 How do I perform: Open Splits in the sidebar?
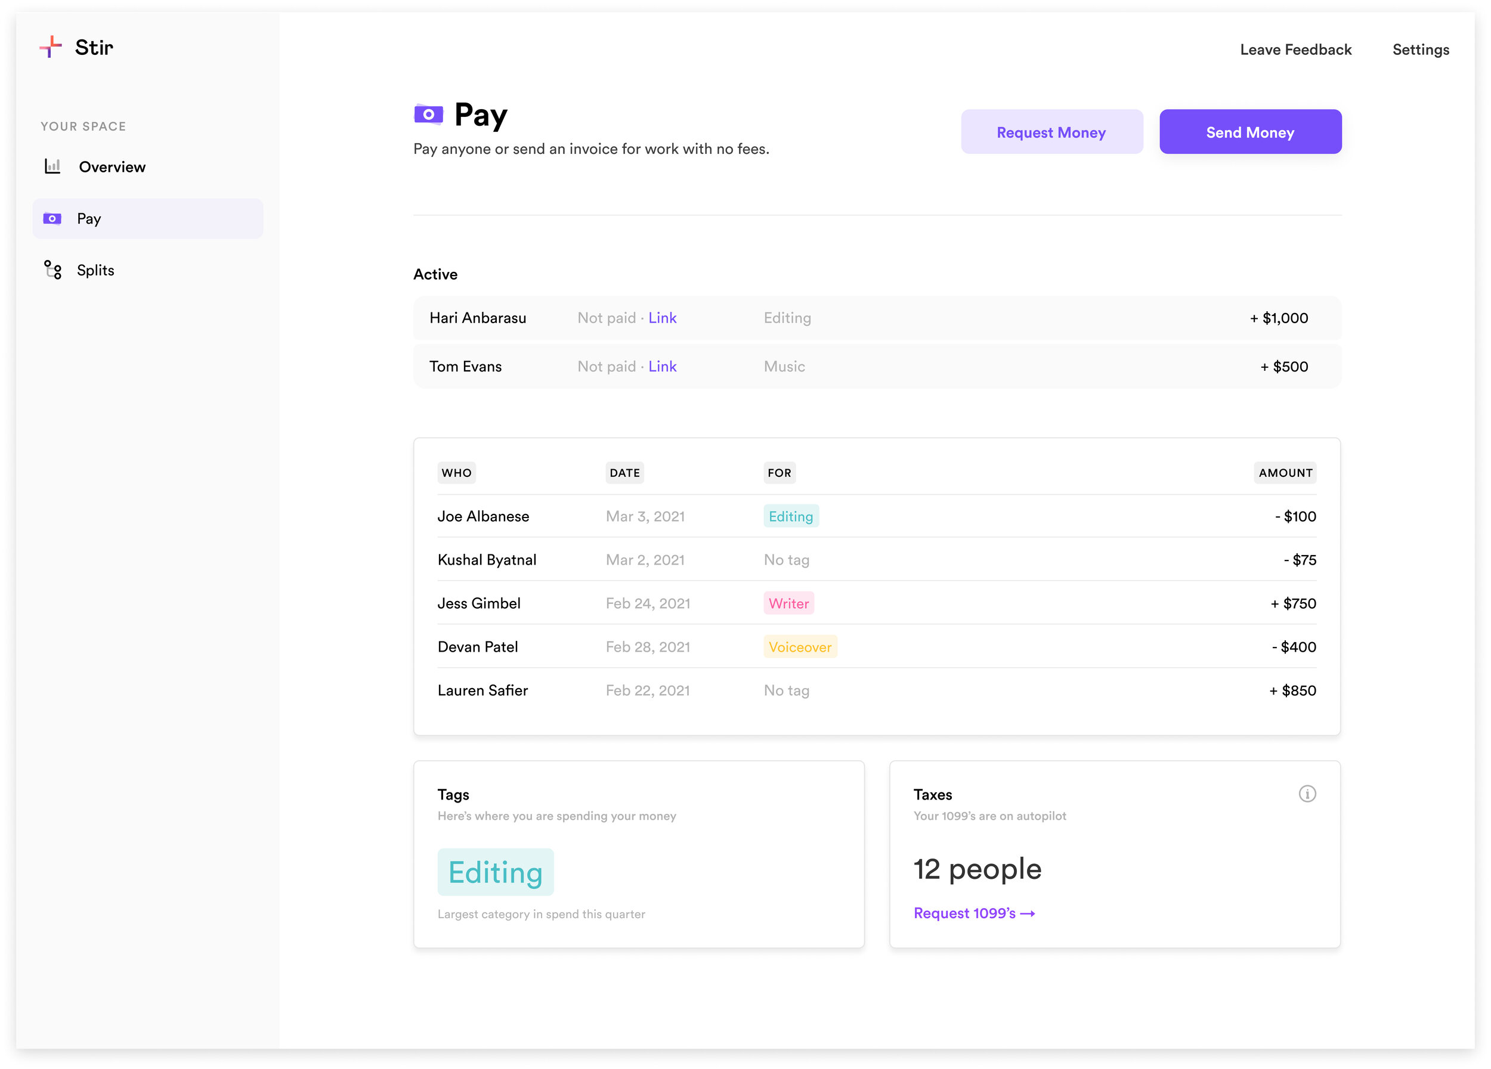(95, 270)
